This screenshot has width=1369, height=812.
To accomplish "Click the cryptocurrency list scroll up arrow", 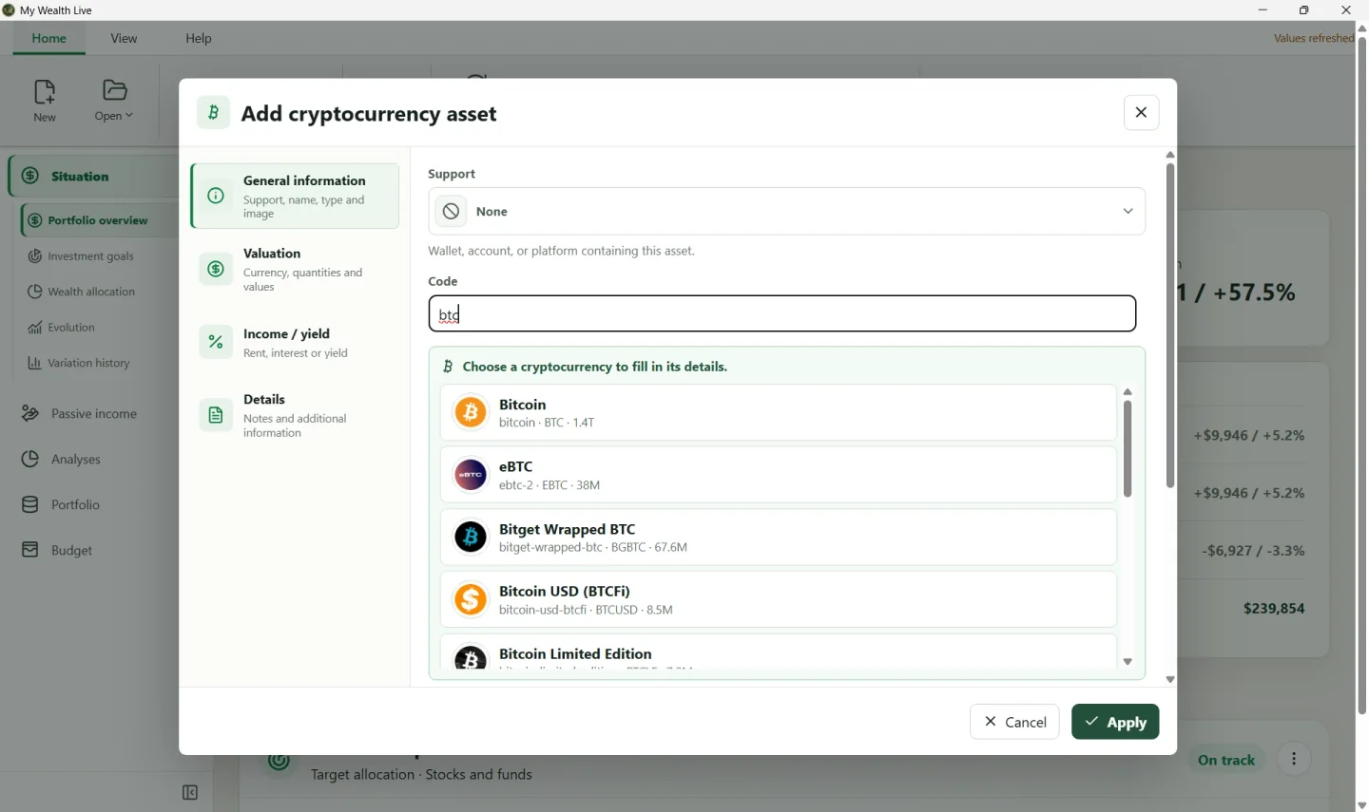I will click(1128, 391).
